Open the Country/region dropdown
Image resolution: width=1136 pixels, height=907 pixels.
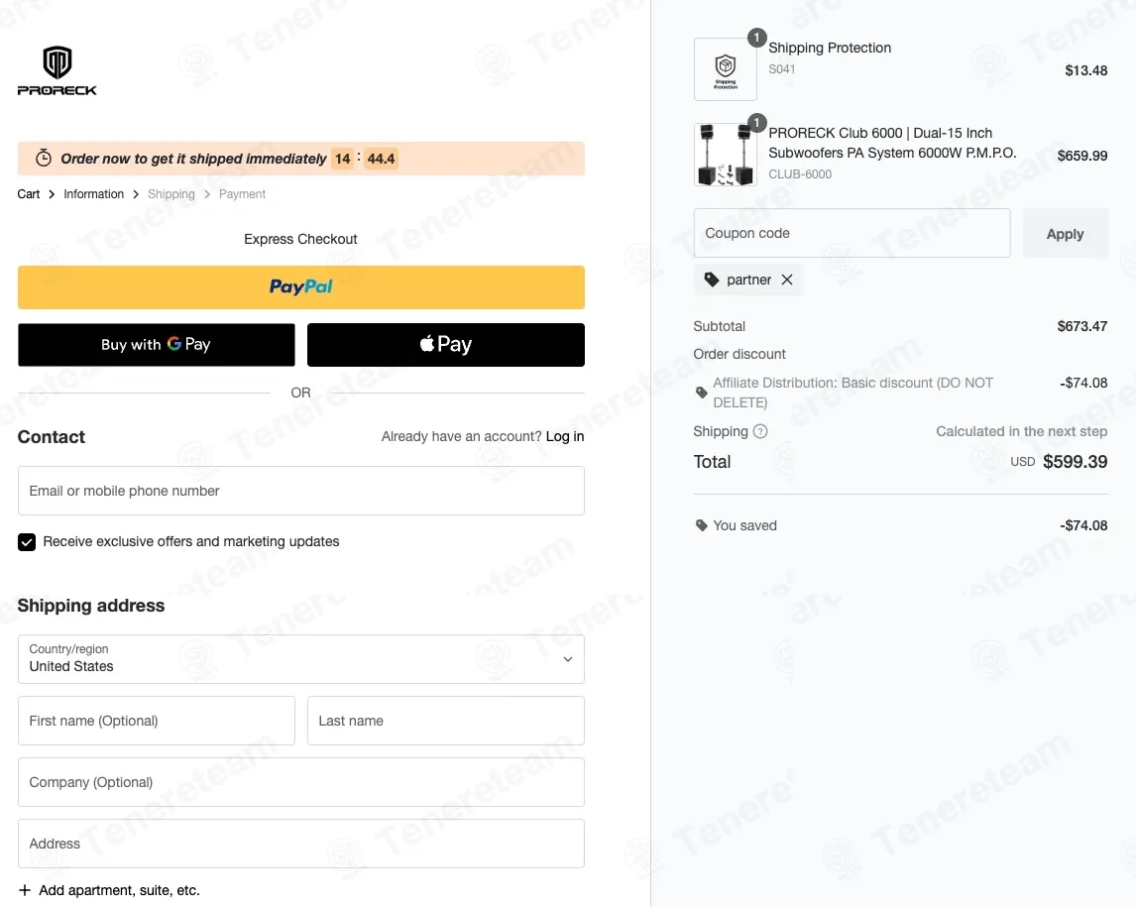pyautogui.click(x=301, y=659)
